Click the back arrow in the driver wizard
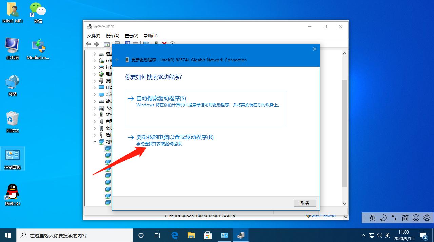434x242 pixels. (x=117, y=59)
